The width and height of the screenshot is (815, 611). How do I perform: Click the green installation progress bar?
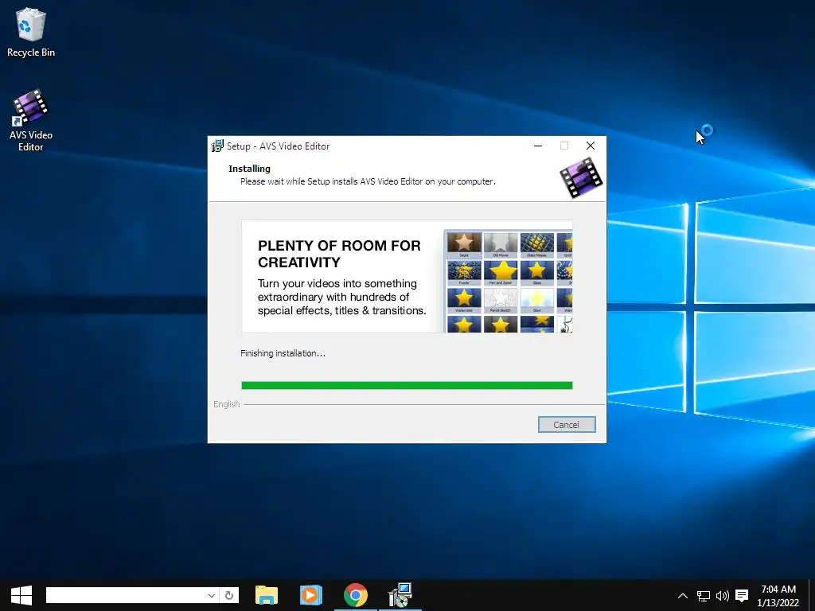point(407,385)
